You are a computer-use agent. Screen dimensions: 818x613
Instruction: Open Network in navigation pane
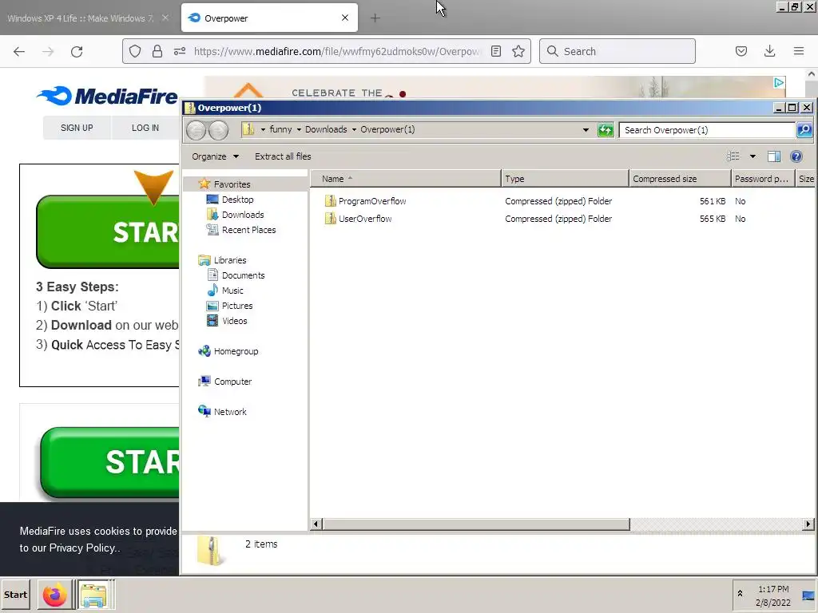230,411
